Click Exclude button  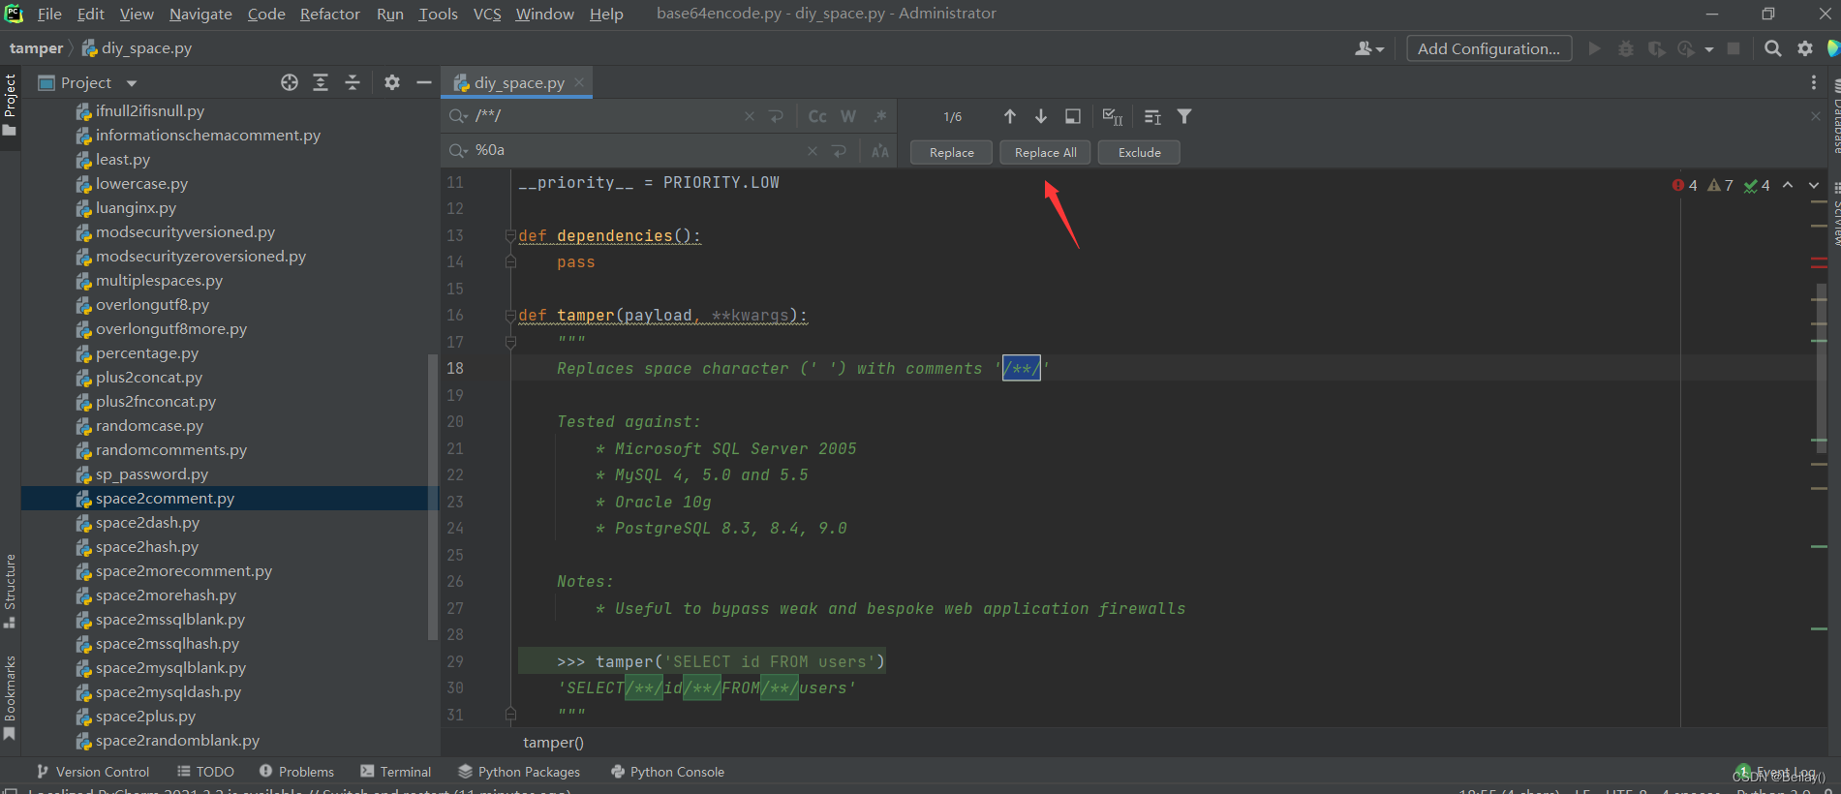click(1139, 152)
